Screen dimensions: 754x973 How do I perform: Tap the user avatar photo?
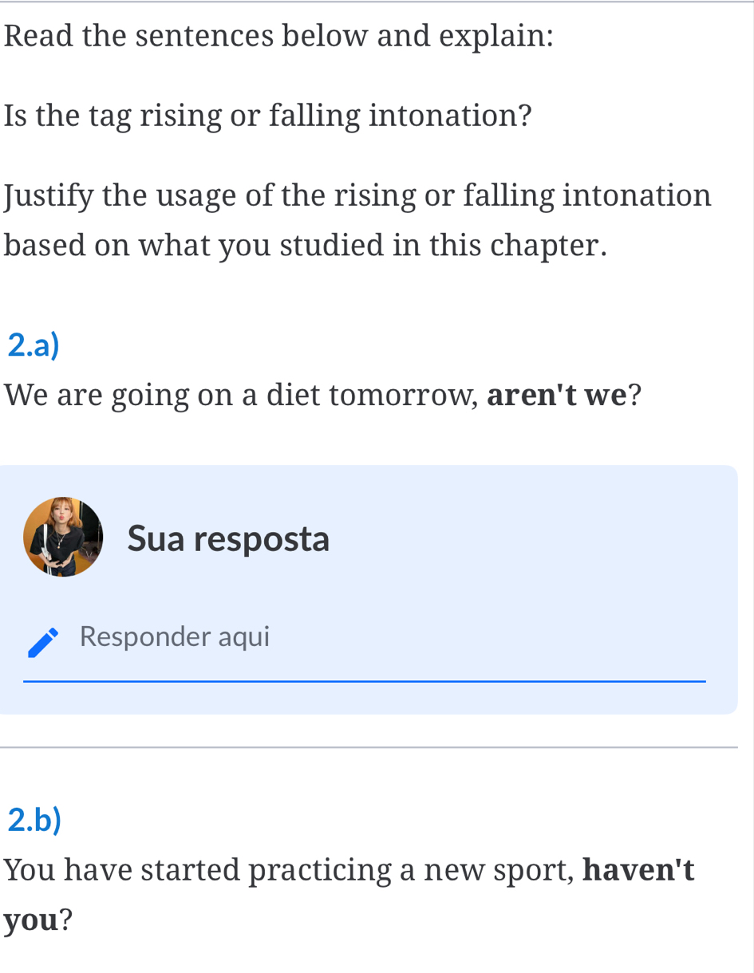click(x=63, y=537)
